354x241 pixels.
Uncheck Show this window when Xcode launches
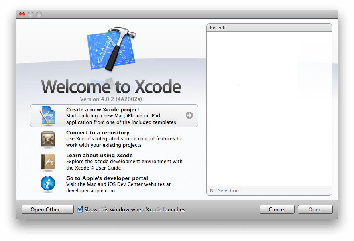click(x=80, y=209)
